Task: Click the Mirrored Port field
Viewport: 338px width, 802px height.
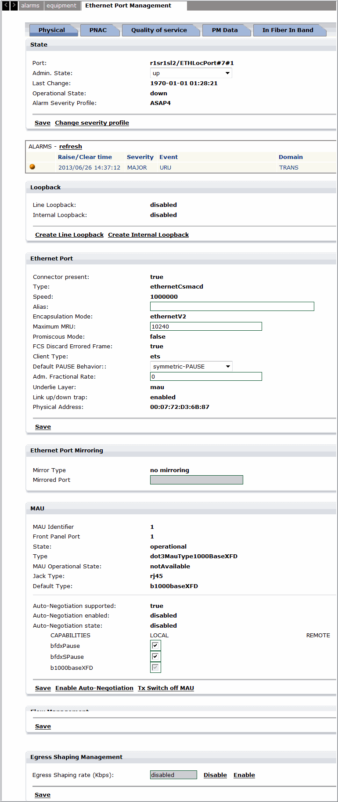Action: (x=197, y=480)
